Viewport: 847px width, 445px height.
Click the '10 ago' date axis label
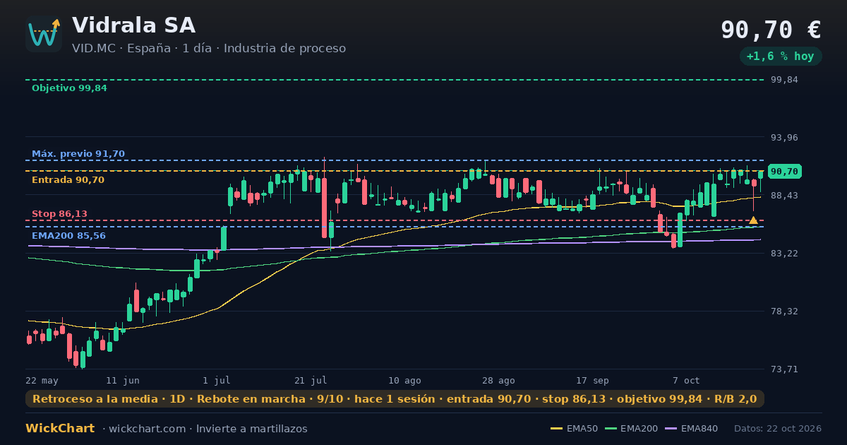[405, 381]
